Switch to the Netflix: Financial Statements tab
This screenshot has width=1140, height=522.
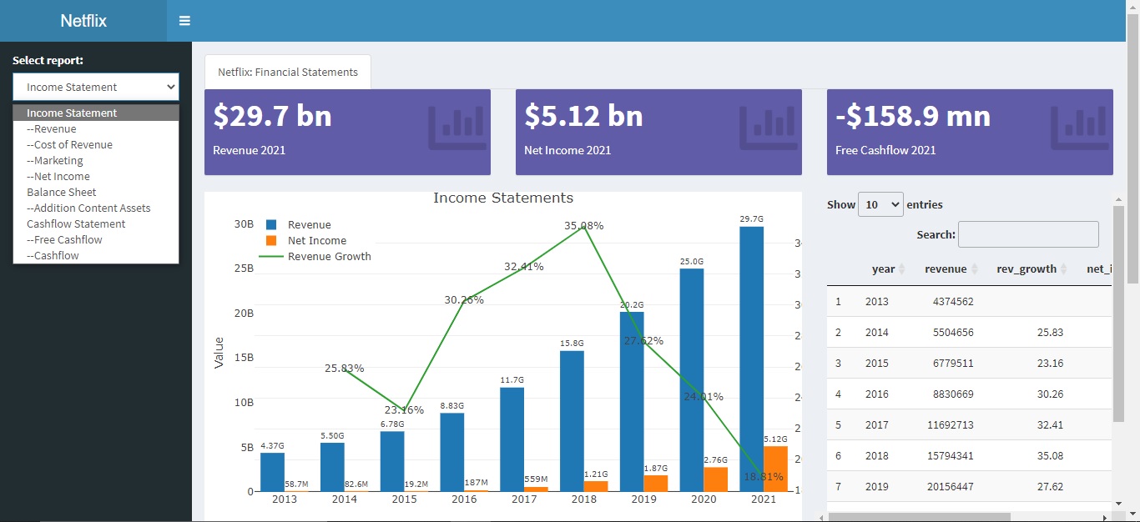[x=287, y=72]
